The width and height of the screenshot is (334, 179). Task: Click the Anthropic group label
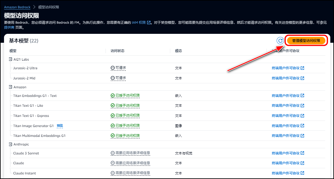point(21,144)
